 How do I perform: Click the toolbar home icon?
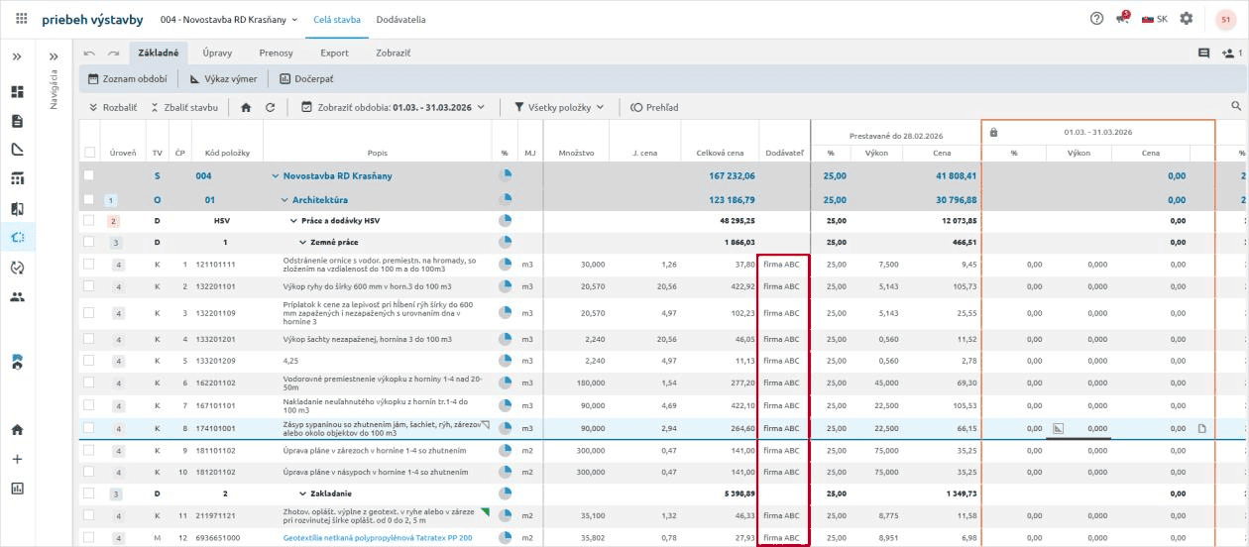pos(246,107)
